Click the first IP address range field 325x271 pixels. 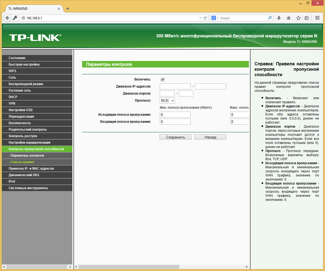point(175,86)
